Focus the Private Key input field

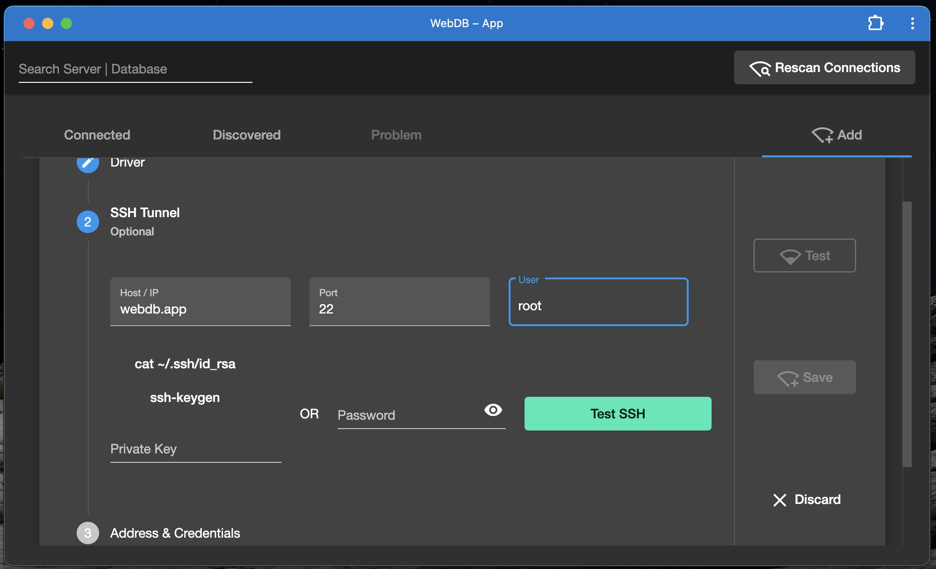click(x=195, y=449)
